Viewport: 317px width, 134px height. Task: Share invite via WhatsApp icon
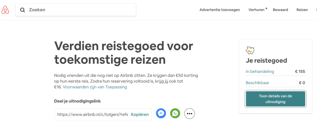pyautogui.click(x=175, y=113)
